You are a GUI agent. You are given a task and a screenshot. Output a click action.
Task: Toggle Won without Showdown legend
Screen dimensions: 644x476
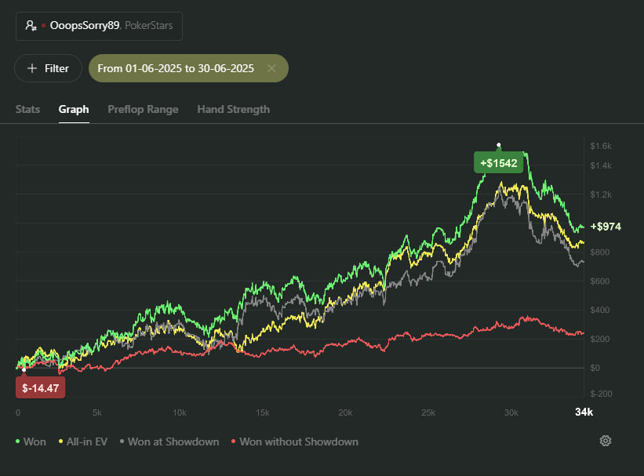(295, 441)
